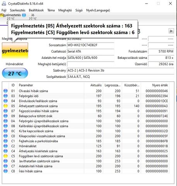Click the Sorozatszám field WD-WX21DC74D82F

pyautogui.click(x=91, y=45)
